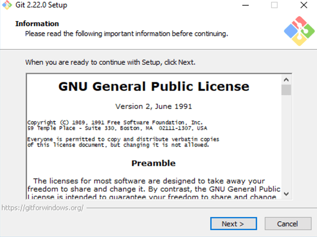Viewport: 317px width, 237px height.
Task: Click the license scrollbar down arrow
Action: (x=286, y=194)
